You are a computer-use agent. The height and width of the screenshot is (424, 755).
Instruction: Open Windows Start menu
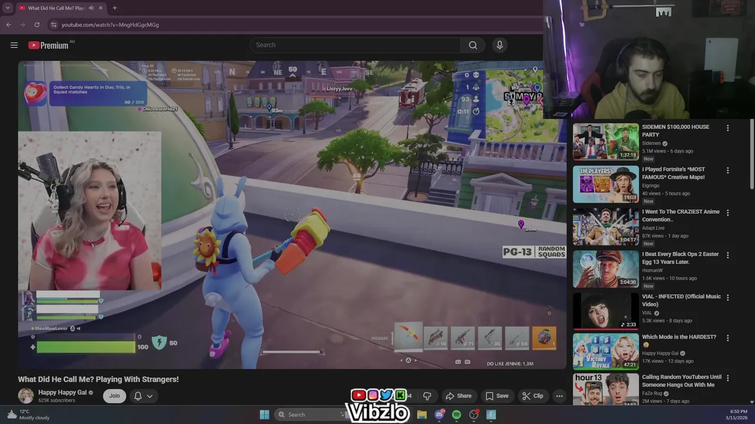click(x=264, y=415)
